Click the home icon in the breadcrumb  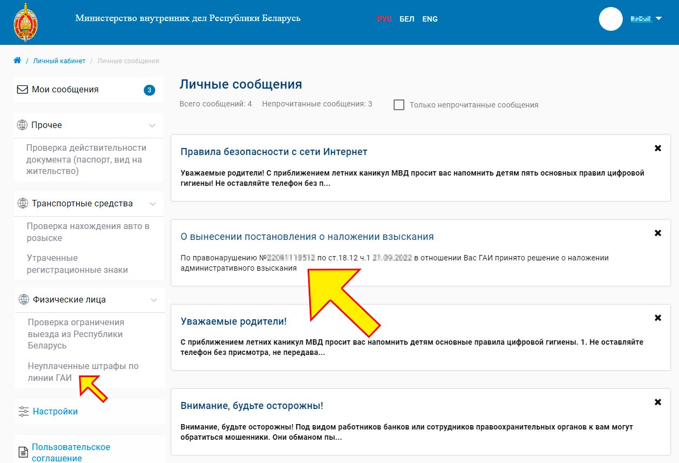[x=17, y=60]
